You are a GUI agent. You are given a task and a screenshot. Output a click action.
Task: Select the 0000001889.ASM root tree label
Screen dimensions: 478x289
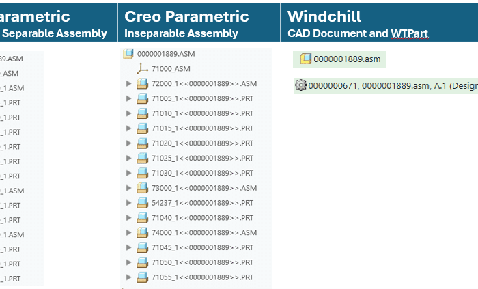tap(166, 54)
